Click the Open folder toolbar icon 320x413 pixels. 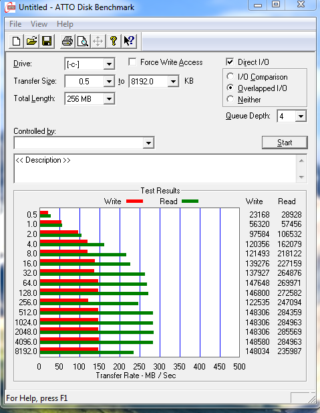coord(31,41)
